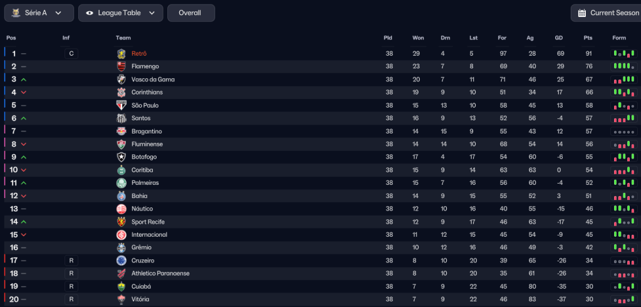Click the R relegated badge for Vitória
The height and width of the screenshot is (307, 641).
pyautogui.click(x=71, y=299)
